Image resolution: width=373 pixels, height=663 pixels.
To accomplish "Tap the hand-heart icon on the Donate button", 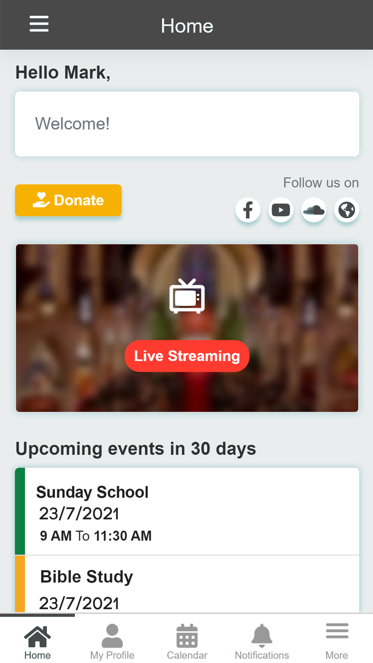I will pyautogui.click(x=41, y=200).
